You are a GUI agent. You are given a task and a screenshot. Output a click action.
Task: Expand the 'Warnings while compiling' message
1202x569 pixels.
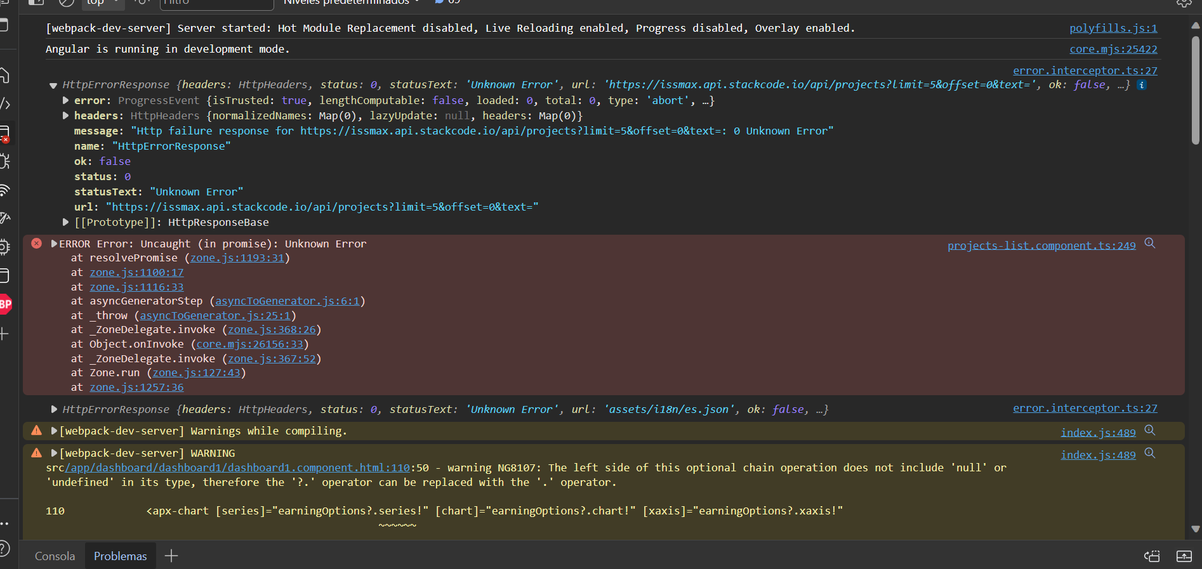coord(54,431)
